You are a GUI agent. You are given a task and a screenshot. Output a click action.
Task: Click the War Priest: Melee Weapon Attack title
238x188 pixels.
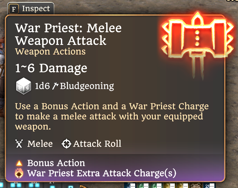click(x=68, y=34)
